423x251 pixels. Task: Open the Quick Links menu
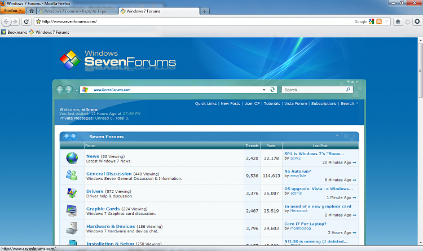point(206,104)
